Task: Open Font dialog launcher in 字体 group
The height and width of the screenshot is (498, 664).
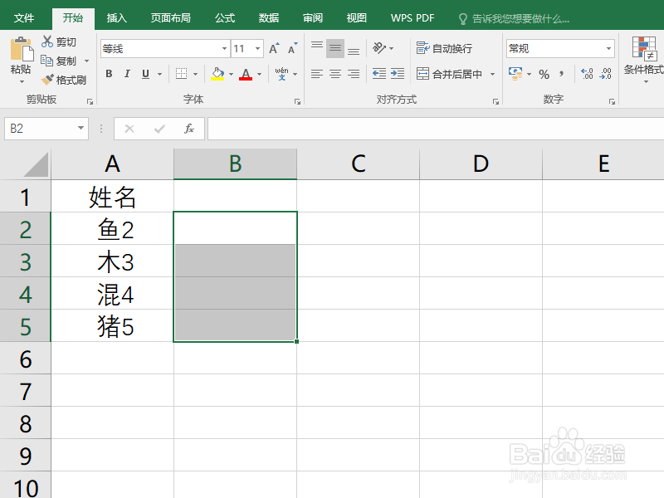Action: pos(297,101)
